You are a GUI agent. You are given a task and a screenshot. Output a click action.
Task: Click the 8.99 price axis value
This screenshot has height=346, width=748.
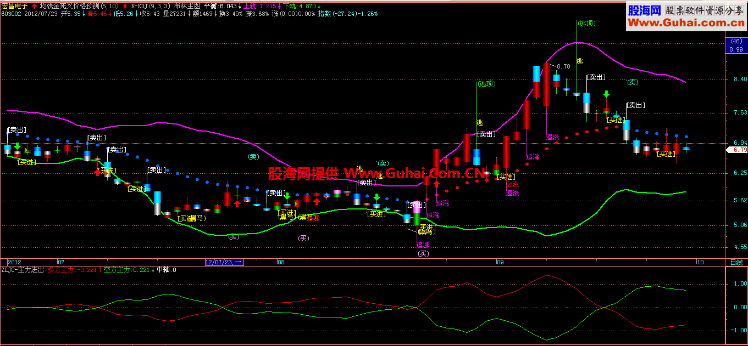tap(735, 49)
